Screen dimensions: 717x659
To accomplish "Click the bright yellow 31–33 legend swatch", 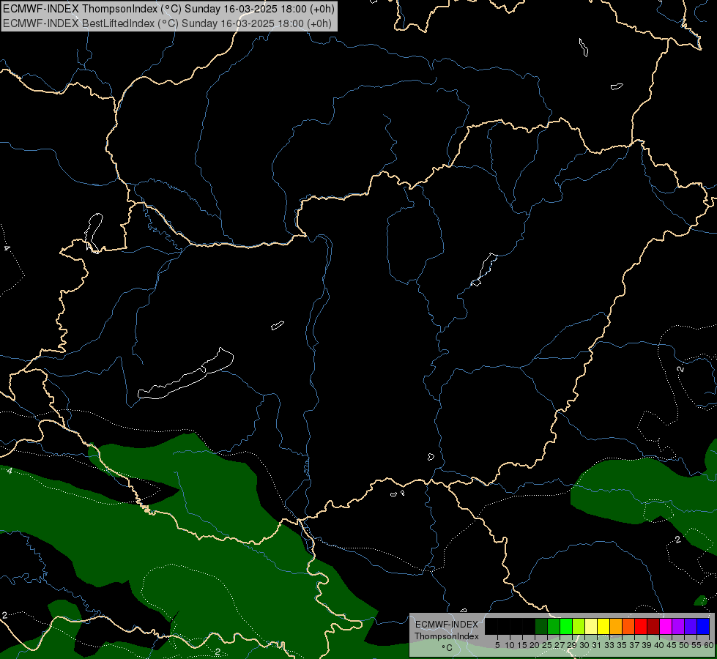I will click(x=604, y=626).
